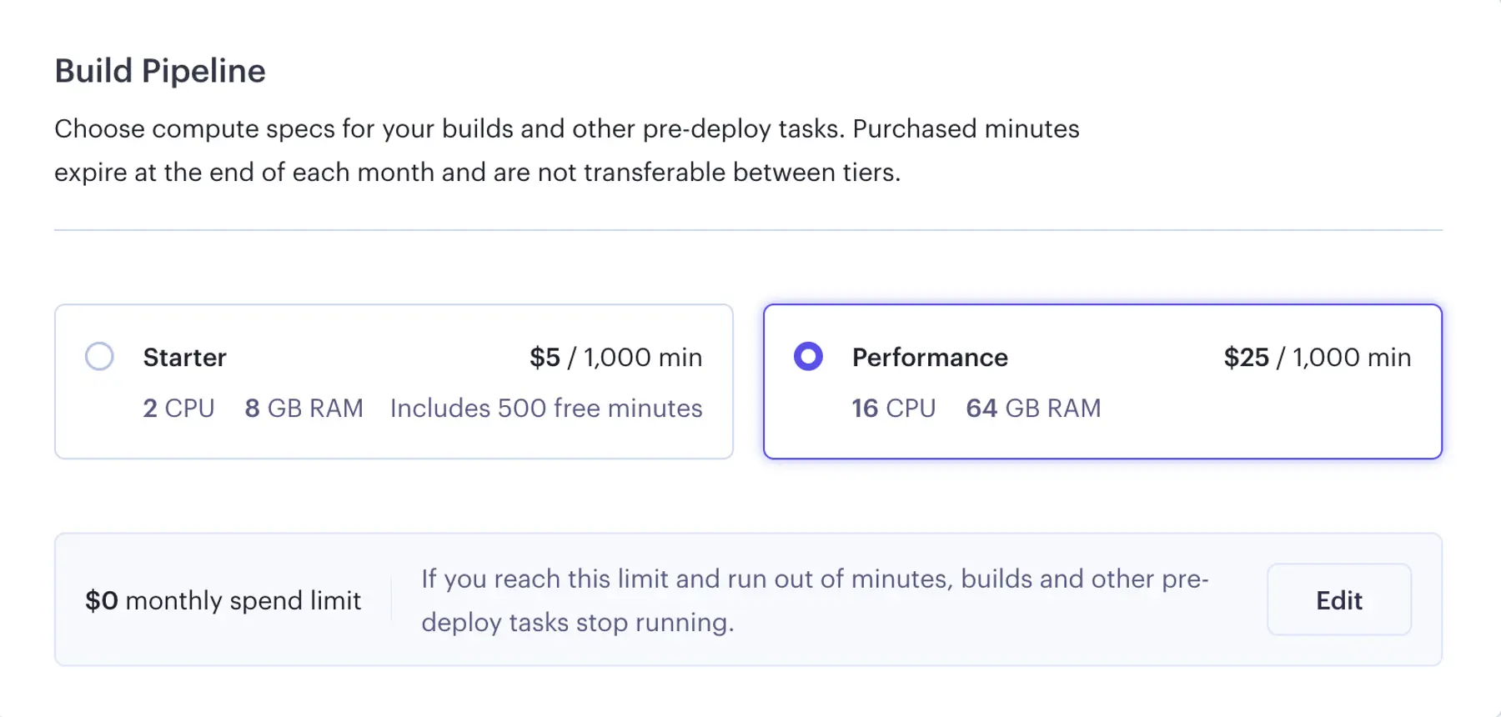Viewport: 1501px width, 717px height.
Task: Click the 2 CPU spec text
Action: click(x=178, y=408)
